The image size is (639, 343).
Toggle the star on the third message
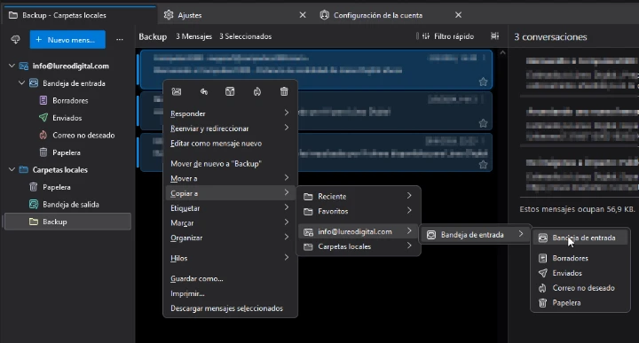point(484,164)
